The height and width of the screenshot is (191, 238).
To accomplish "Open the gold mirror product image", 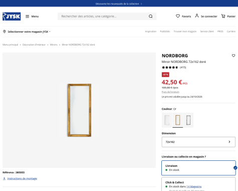I will pyautogui.click(x=79, y=110).
